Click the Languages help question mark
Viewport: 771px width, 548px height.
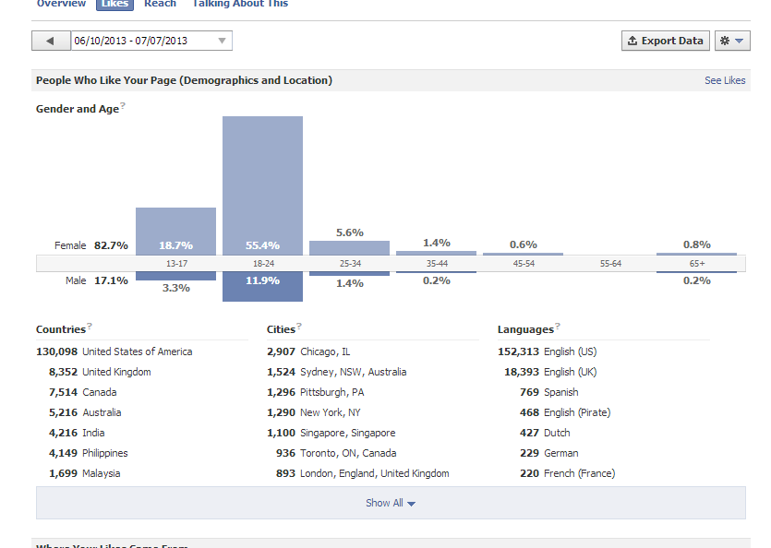coord(558,326)
